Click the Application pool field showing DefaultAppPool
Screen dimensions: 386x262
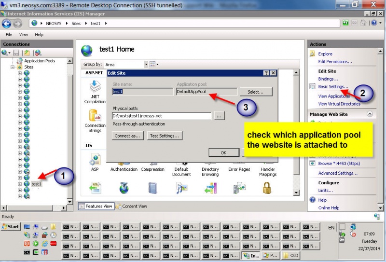pos(207,92)
